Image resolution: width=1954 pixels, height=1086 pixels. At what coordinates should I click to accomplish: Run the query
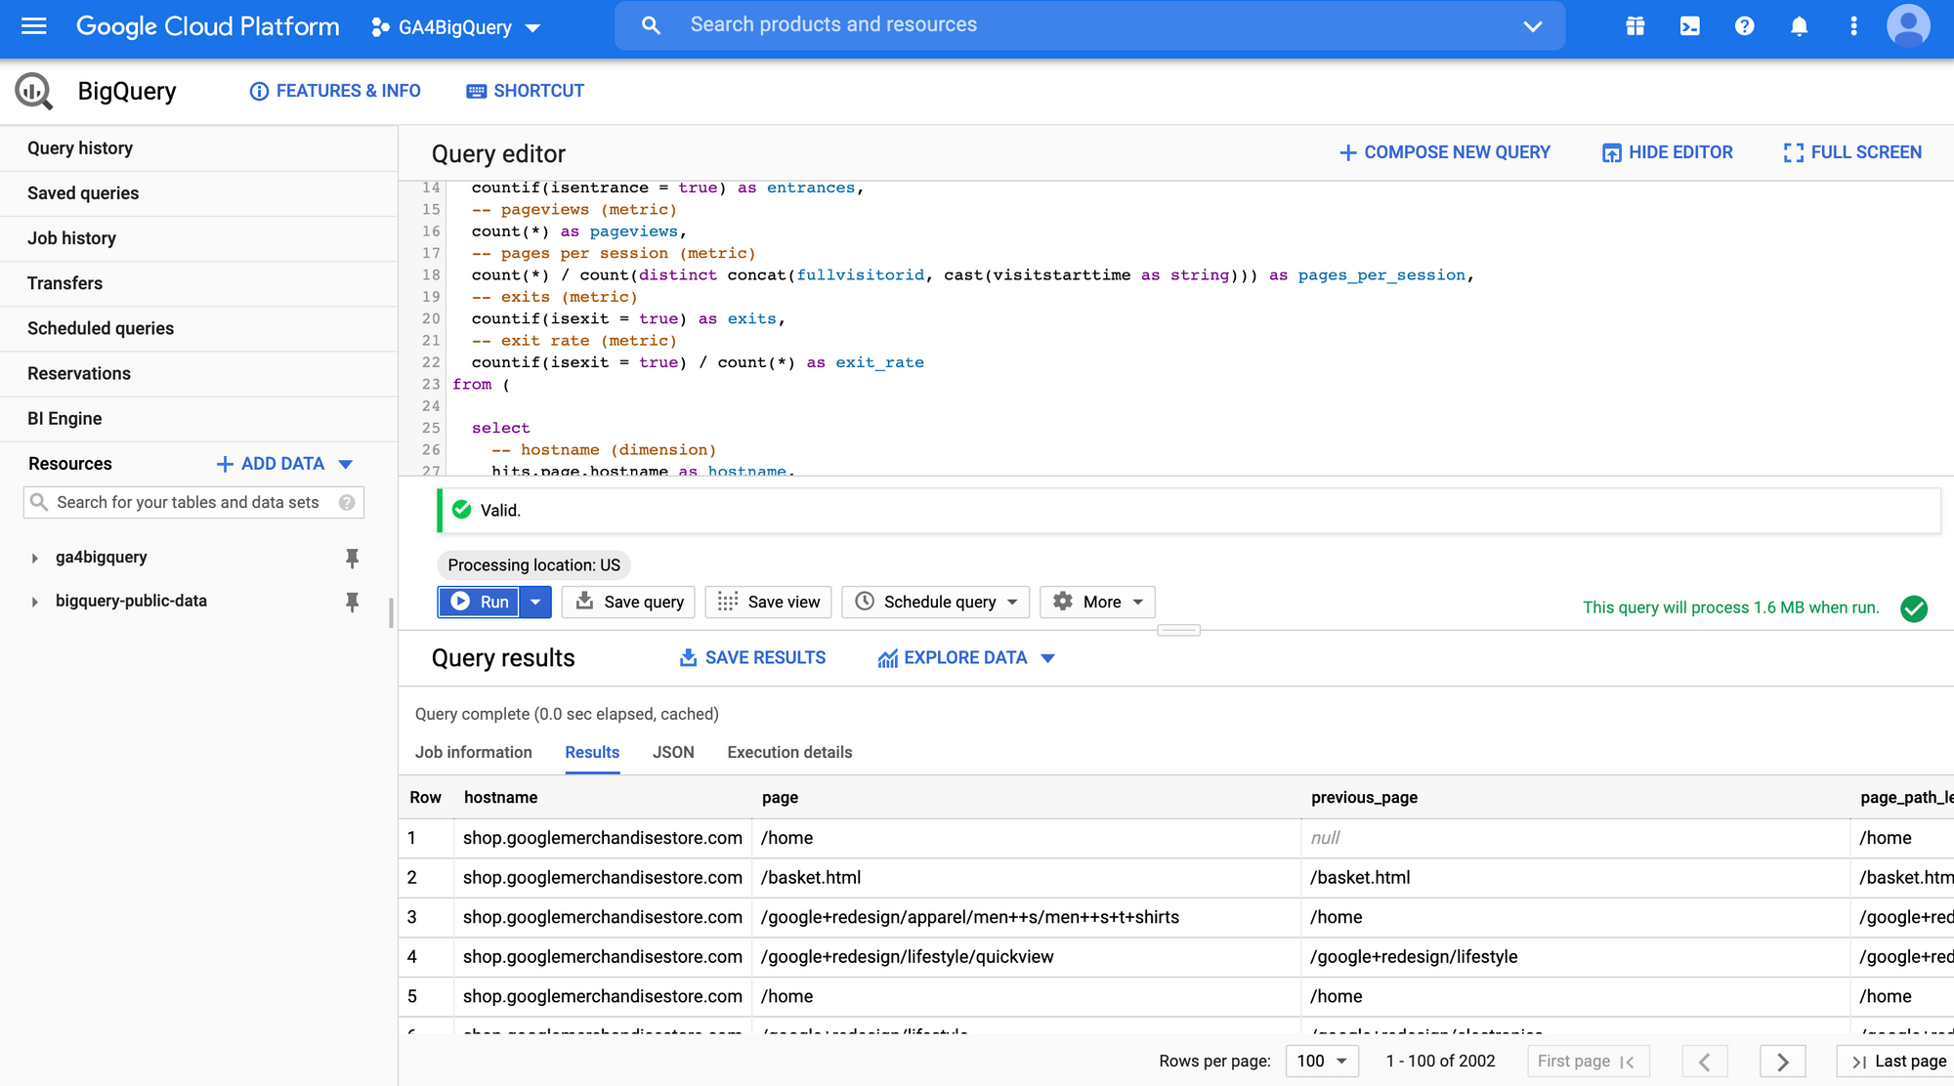[x=479, y=602]
